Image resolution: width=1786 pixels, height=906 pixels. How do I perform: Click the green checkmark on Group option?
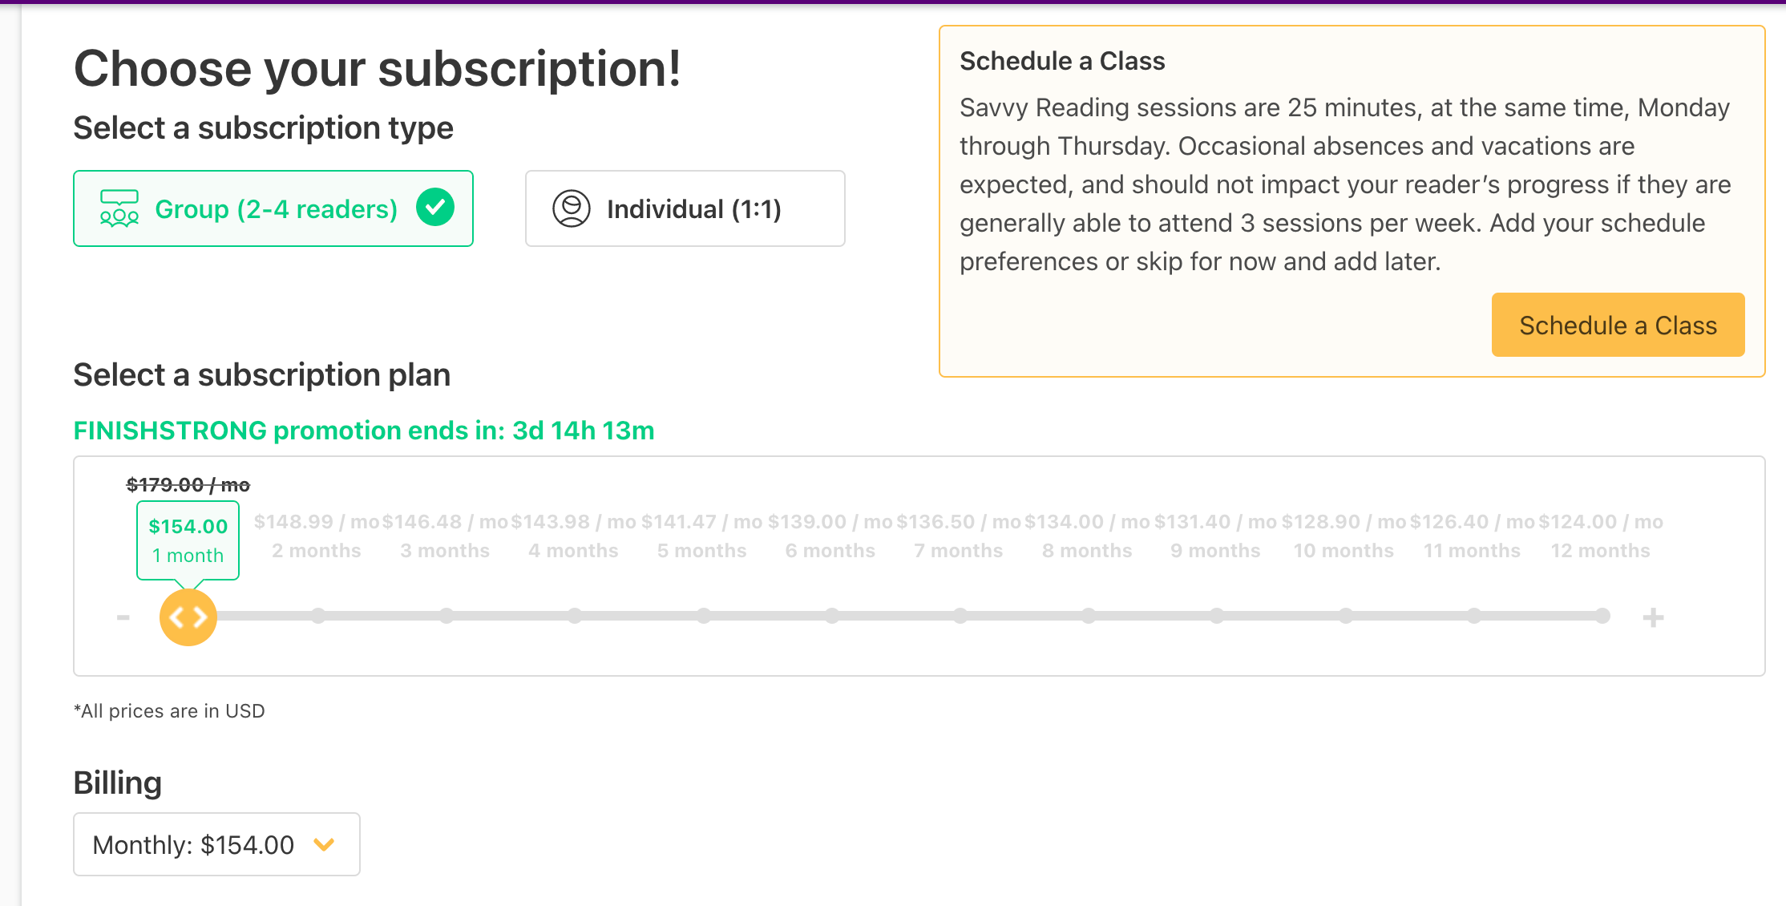click(435, 208)
